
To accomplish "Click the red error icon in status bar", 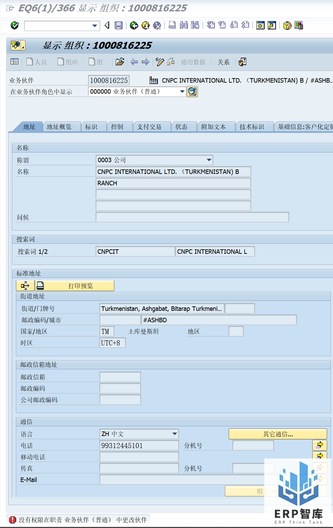I will click(12, 520).
